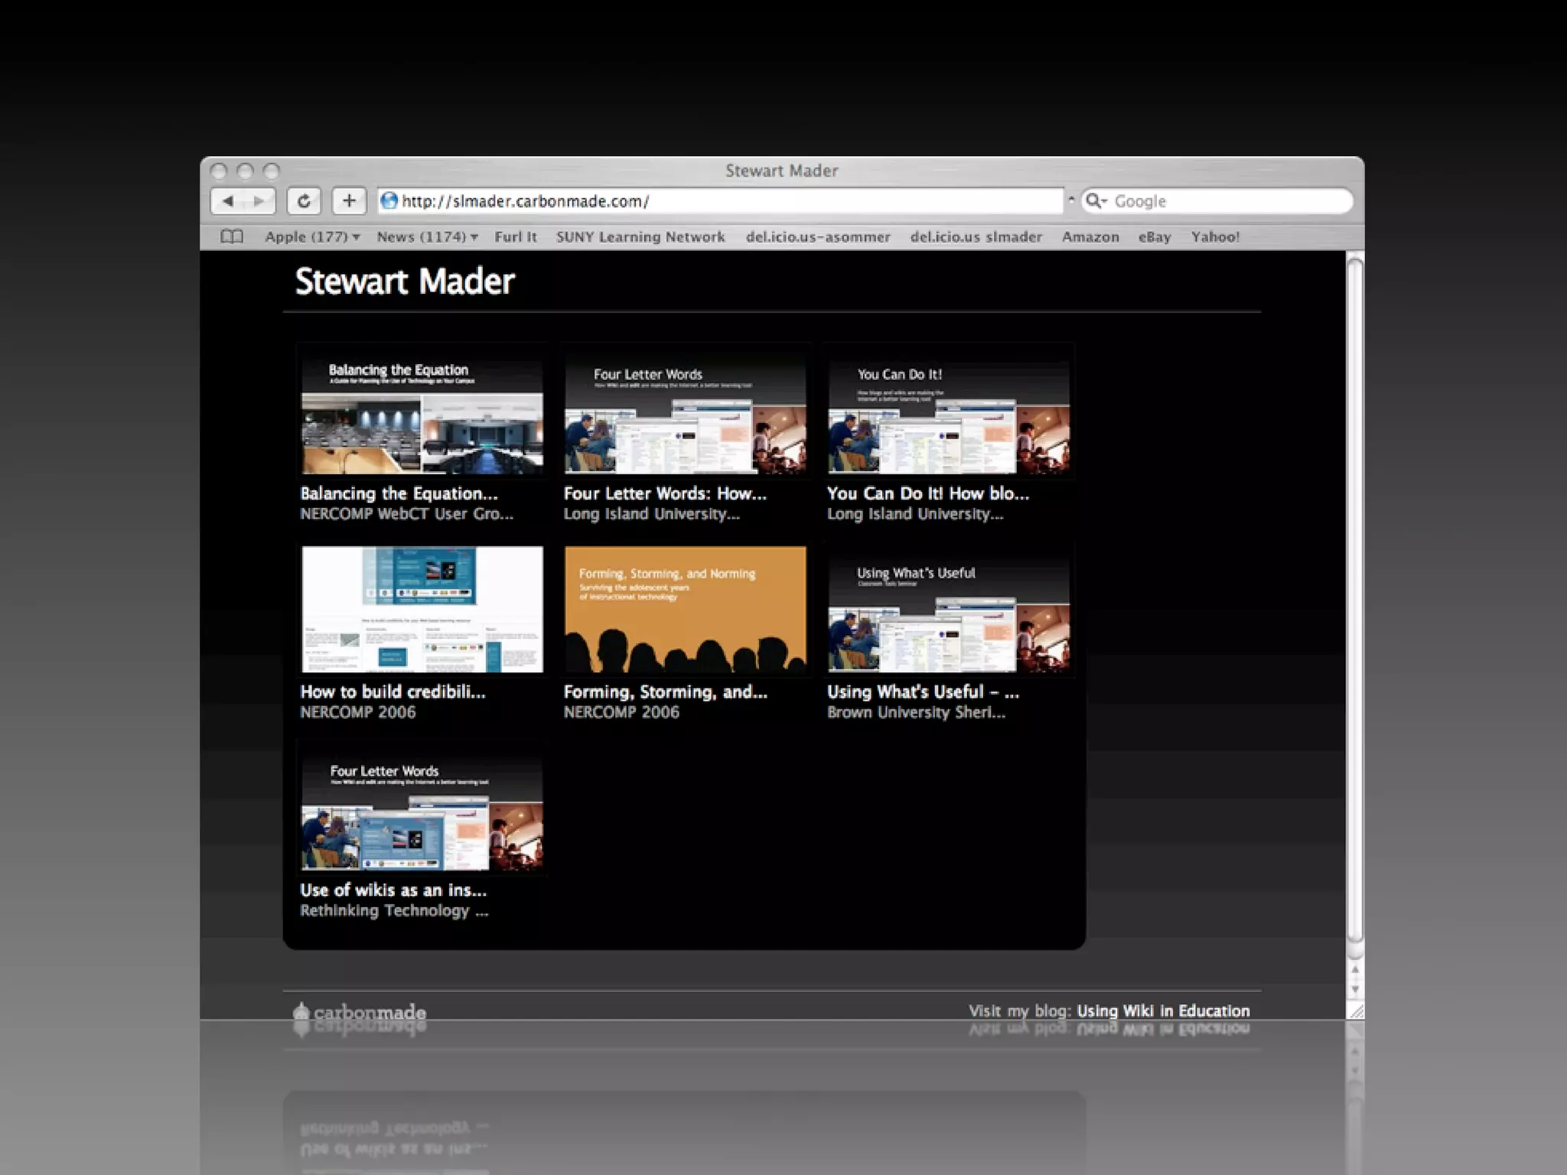Click 'NERCOMP 2006' under Forming, Storming
Screen dimensions: 1567x1175
(621, 712)
